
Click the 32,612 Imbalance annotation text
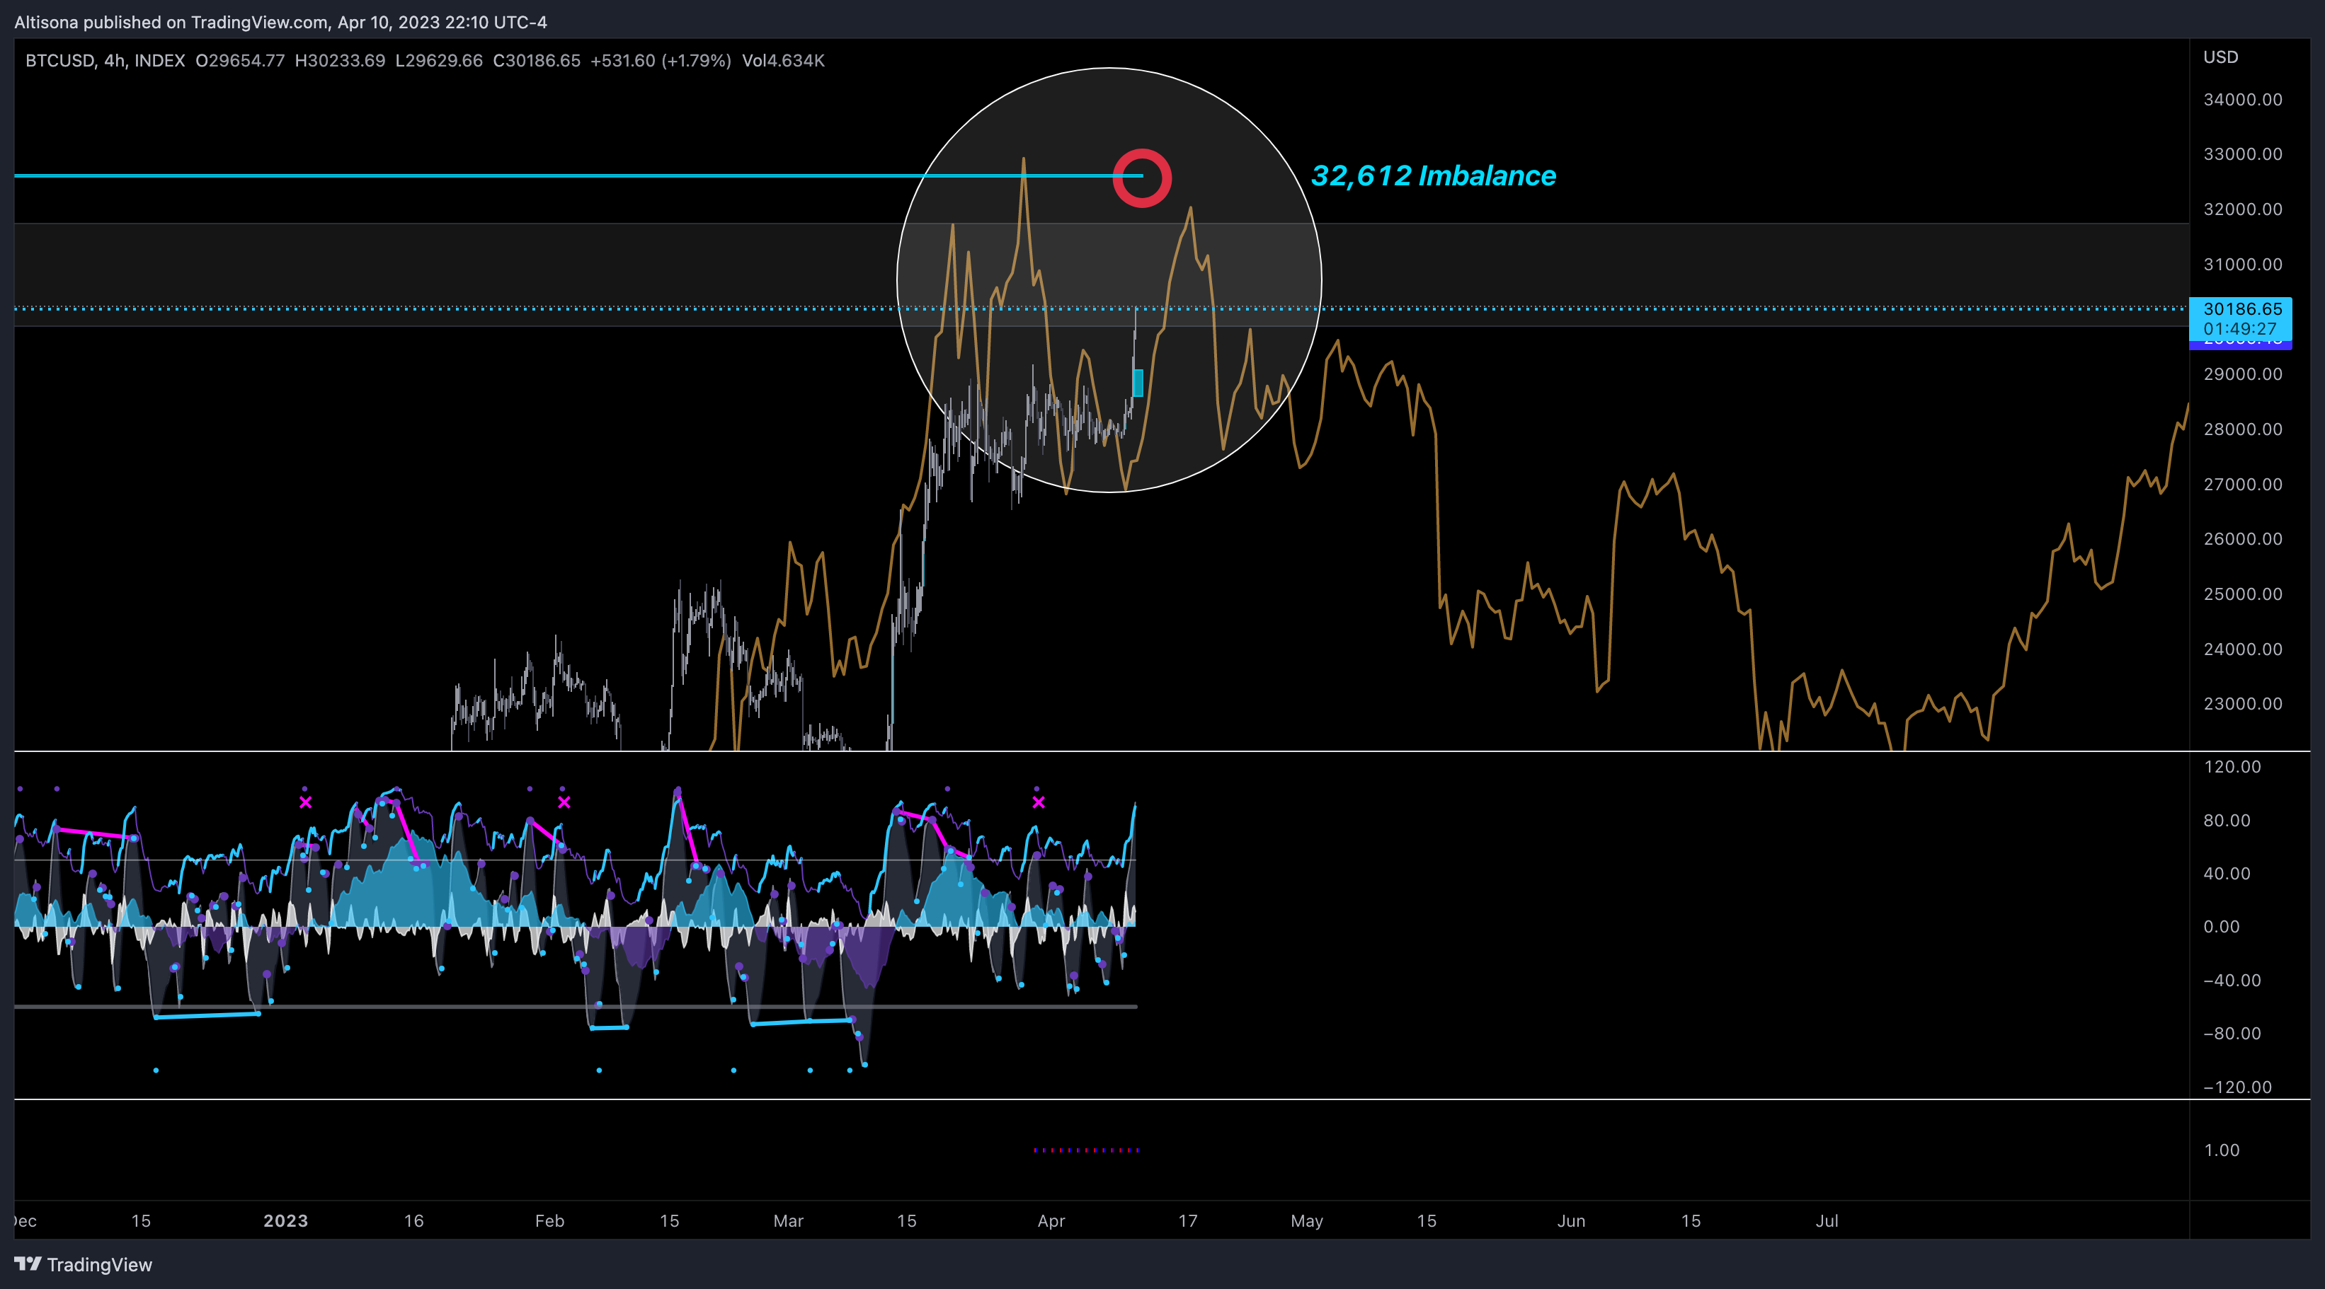click(x=1433, y=175)
